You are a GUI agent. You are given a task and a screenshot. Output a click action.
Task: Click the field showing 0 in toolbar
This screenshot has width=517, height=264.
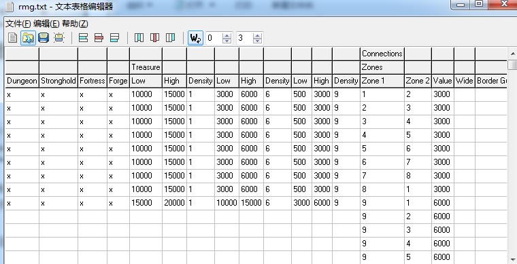click(x=214, y=38)
